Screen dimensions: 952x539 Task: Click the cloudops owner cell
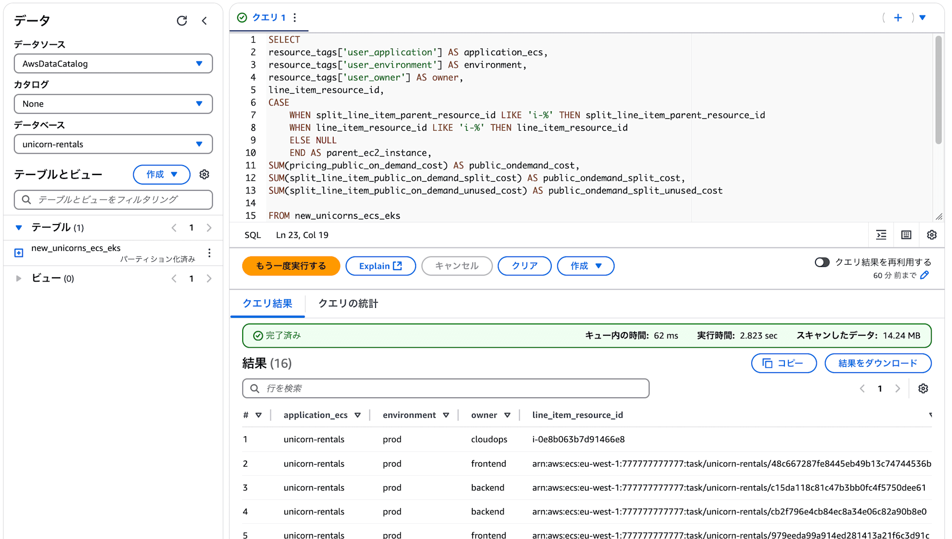[489, 440]
